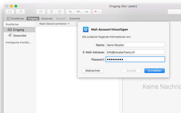181x113 pixels.
Task: Open the Nach Datum sortieren dropdown
Action: [x=54, y=24]
